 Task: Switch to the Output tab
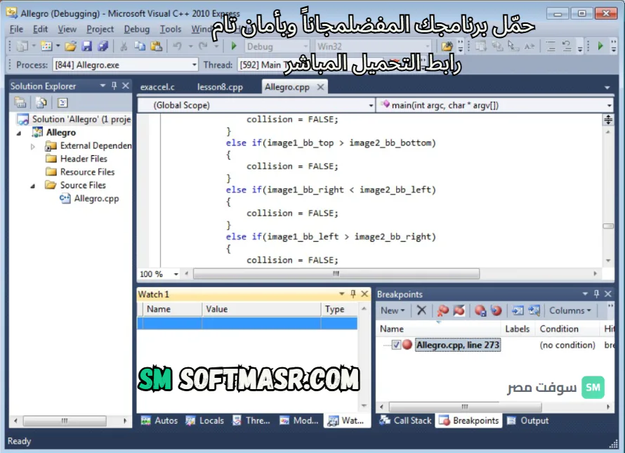528,420
